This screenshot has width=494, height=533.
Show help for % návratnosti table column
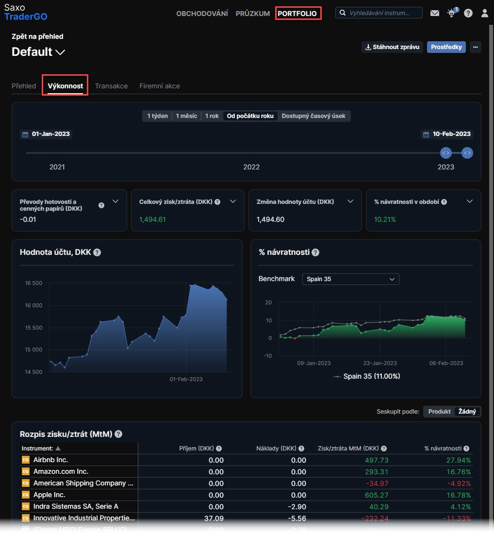[466, 449]
